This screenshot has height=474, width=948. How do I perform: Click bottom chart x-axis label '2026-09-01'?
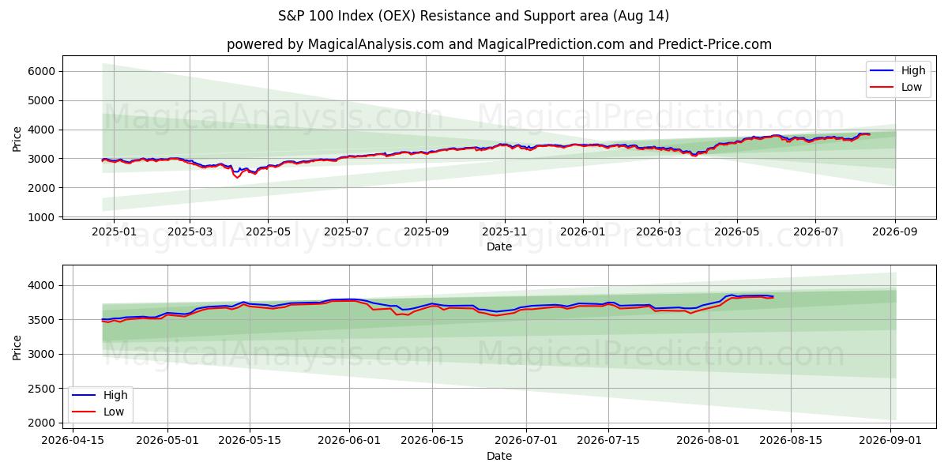pos(891,441)
